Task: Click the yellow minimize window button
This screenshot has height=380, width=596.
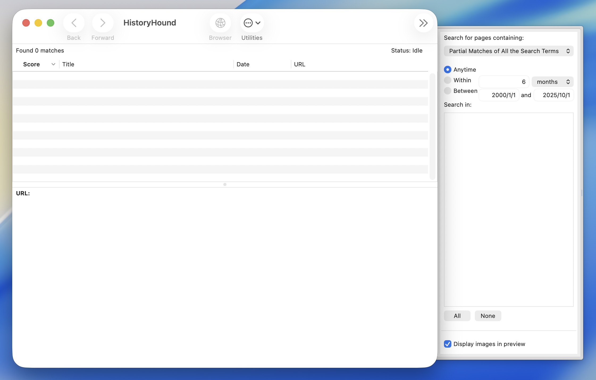Action: 38,23
